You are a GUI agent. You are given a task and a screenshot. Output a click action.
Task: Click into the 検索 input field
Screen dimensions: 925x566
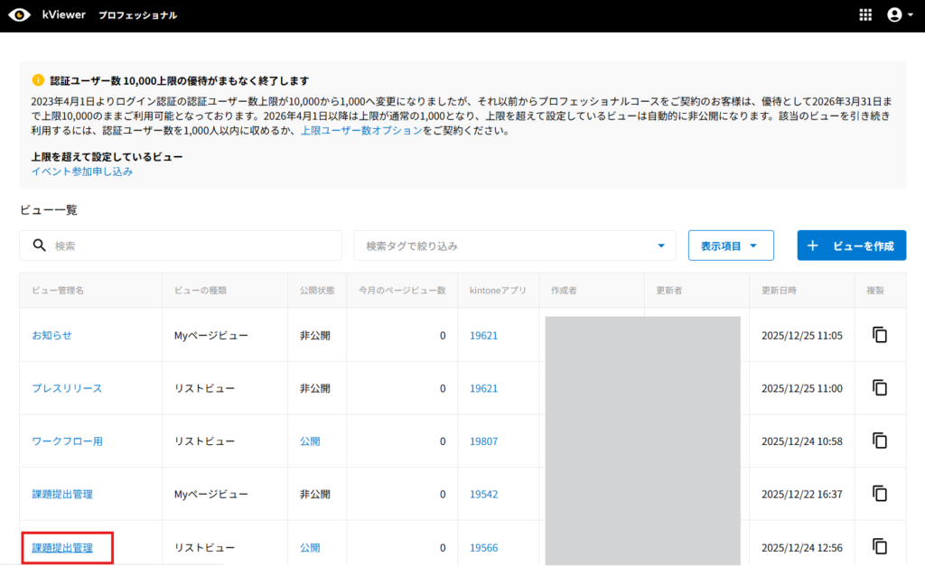tap(190, 246)
